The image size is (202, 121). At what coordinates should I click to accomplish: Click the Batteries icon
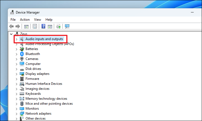click(x=22, y=49)
